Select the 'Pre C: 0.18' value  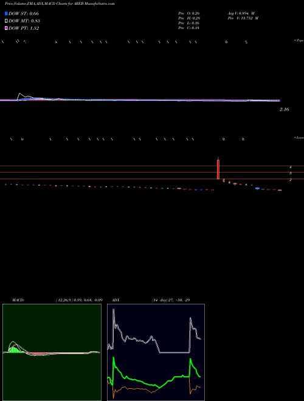(189, 28)
